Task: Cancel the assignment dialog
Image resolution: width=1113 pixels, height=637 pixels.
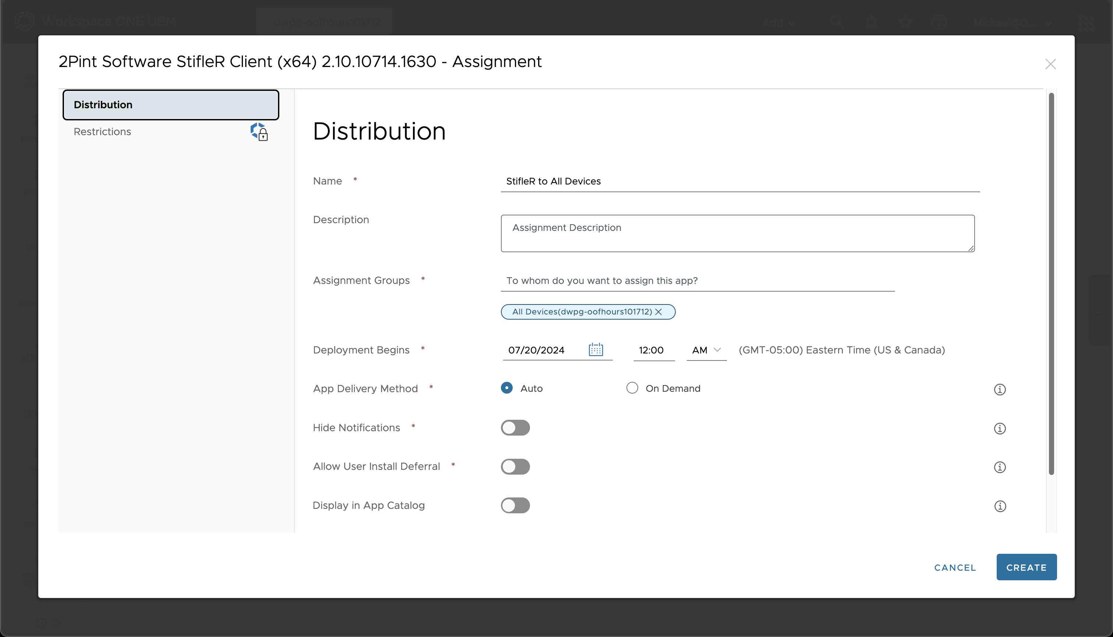Action: pos(955,567)
